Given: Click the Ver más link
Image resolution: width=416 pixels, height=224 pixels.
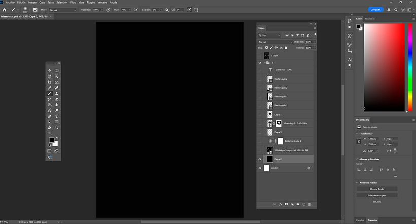Looking at the screenshot, I should click(377, 202).
